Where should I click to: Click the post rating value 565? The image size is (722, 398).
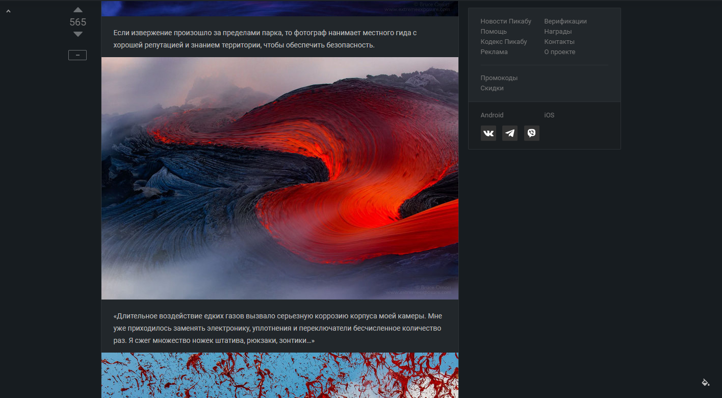pos(78,22)
